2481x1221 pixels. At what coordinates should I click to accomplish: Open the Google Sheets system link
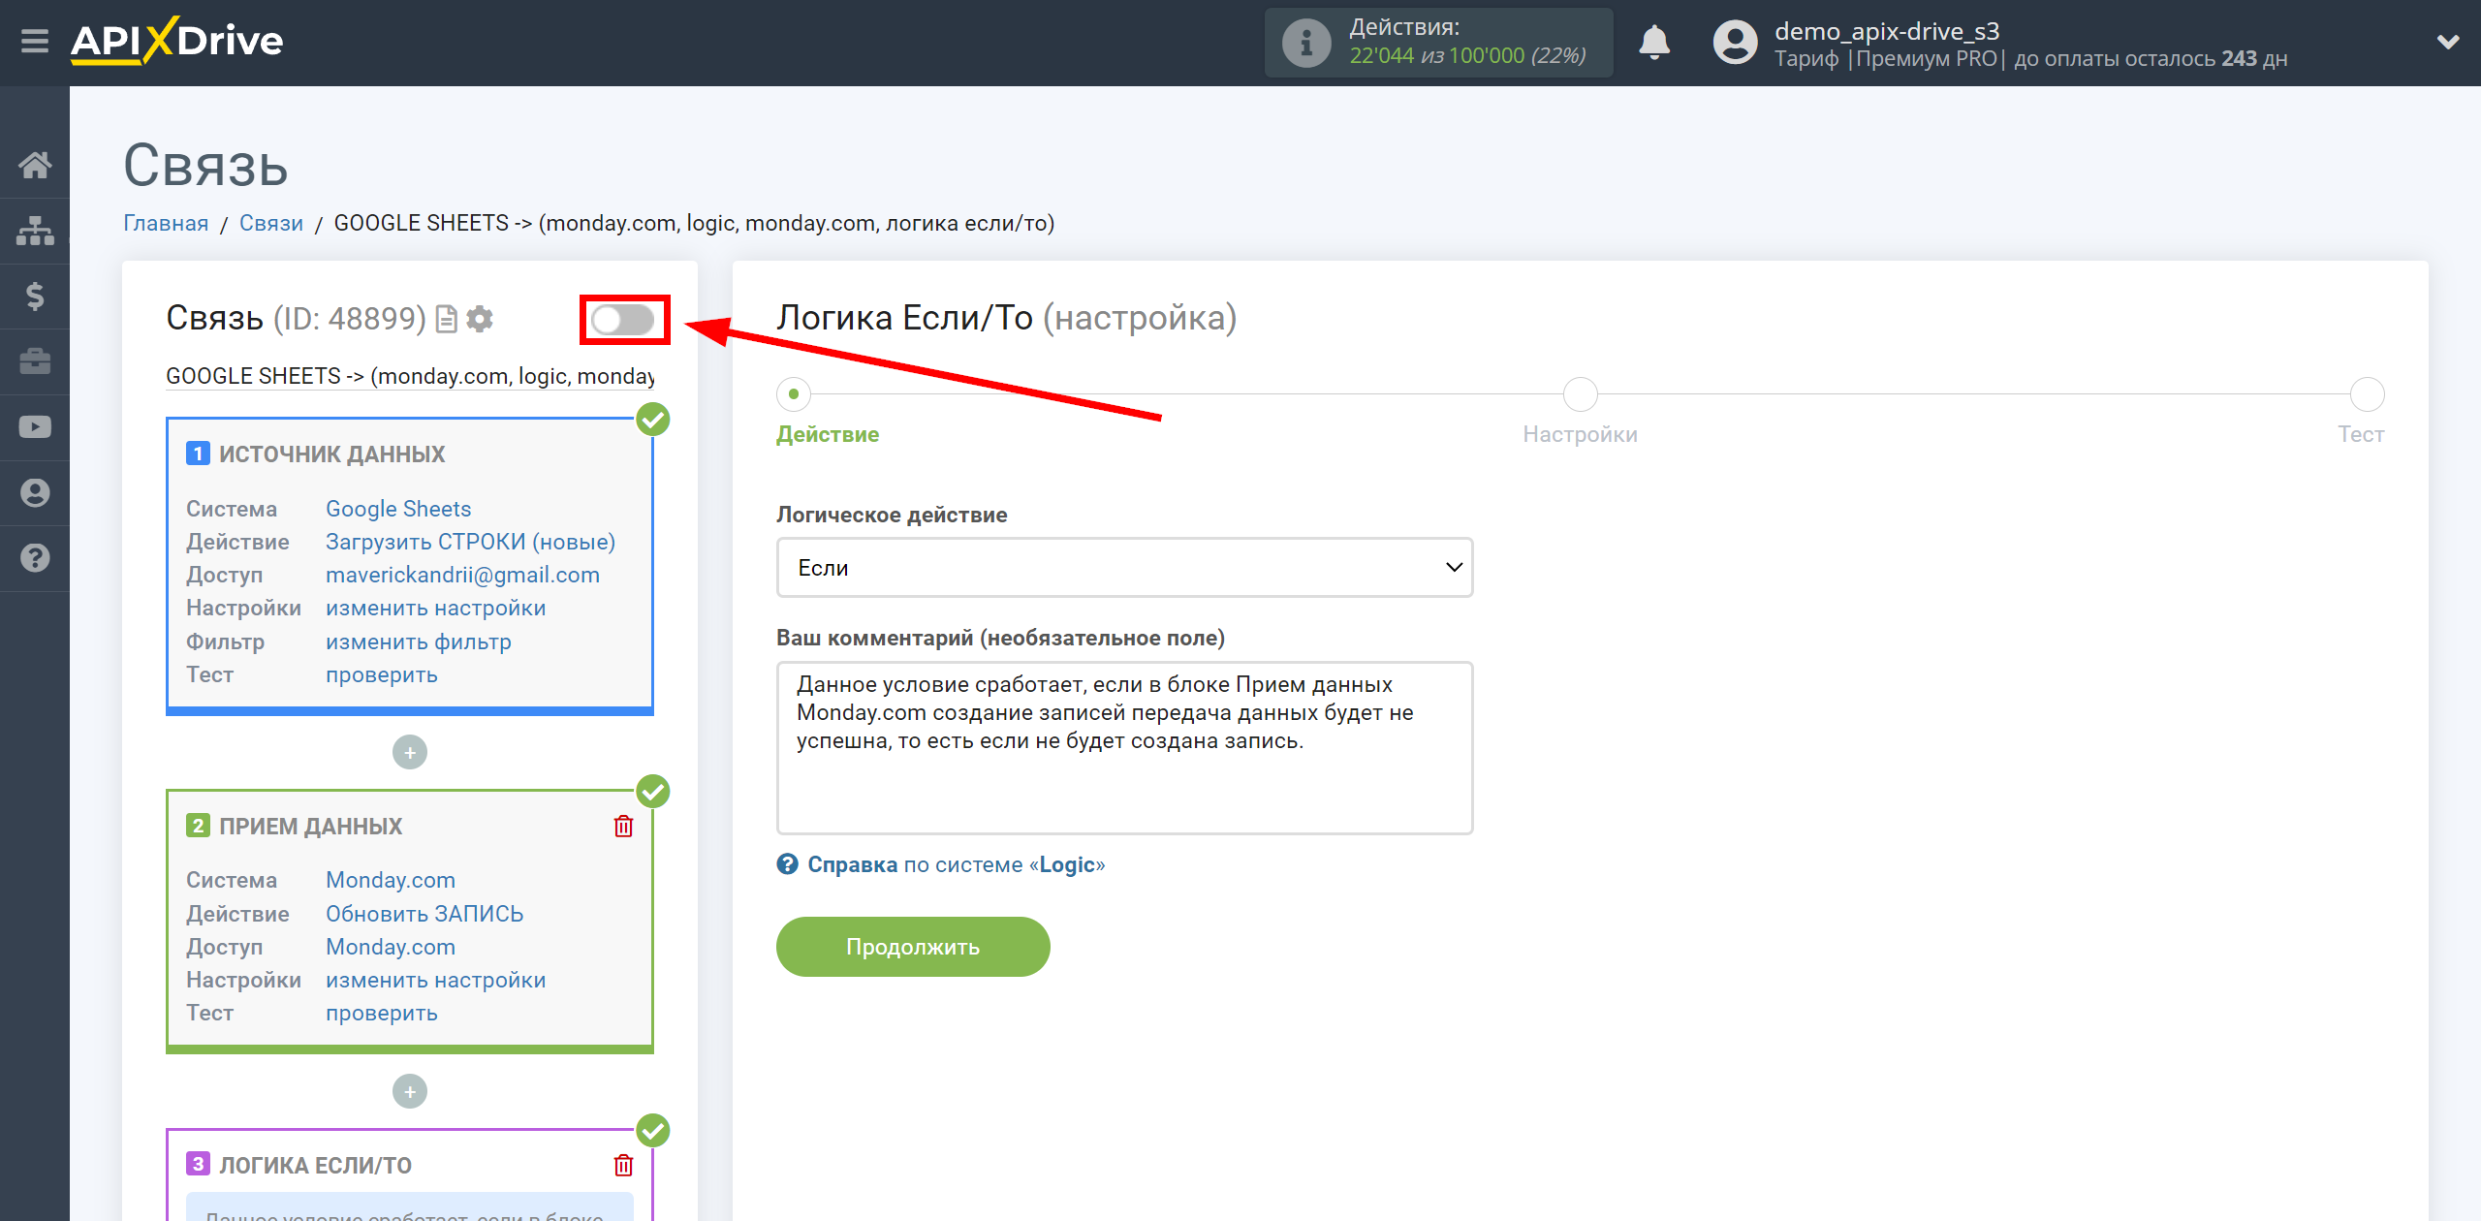(x=398, y=509)
